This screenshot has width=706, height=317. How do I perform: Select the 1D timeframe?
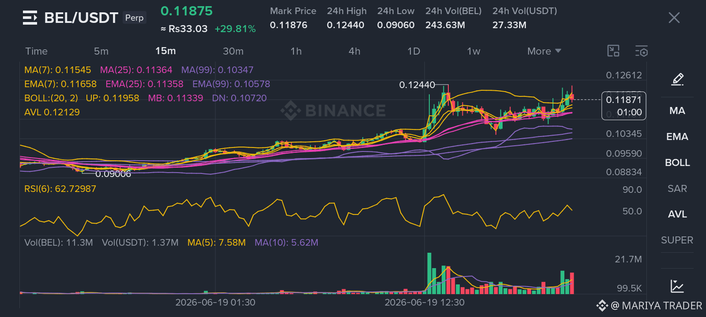click(x=413, y=51)
